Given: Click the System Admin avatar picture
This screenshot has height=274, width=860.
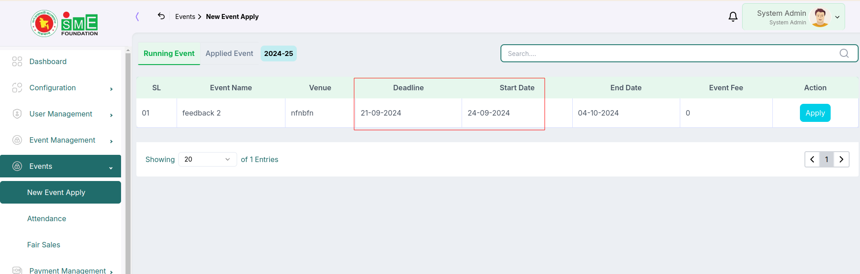Looking at the screenshot, I should click(820, 17).
